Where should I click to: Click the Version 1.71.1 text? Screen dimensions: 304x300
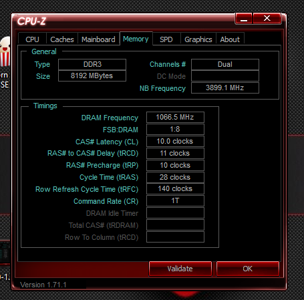point(43,285)
